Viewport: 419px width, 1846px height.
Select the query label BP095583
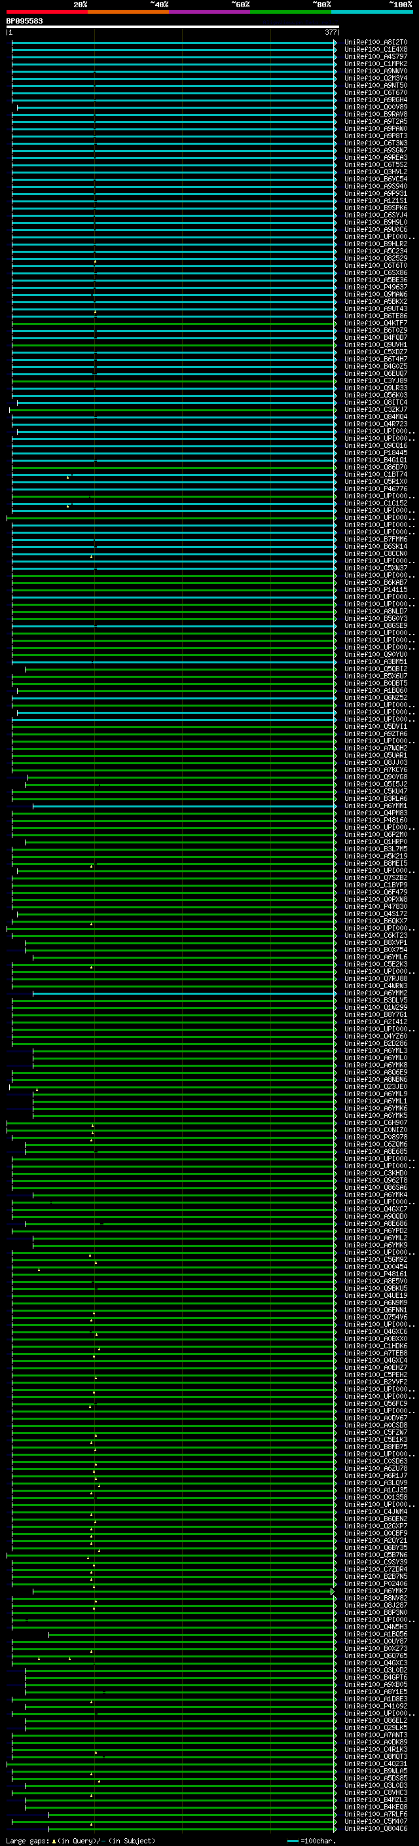(24, 21)
